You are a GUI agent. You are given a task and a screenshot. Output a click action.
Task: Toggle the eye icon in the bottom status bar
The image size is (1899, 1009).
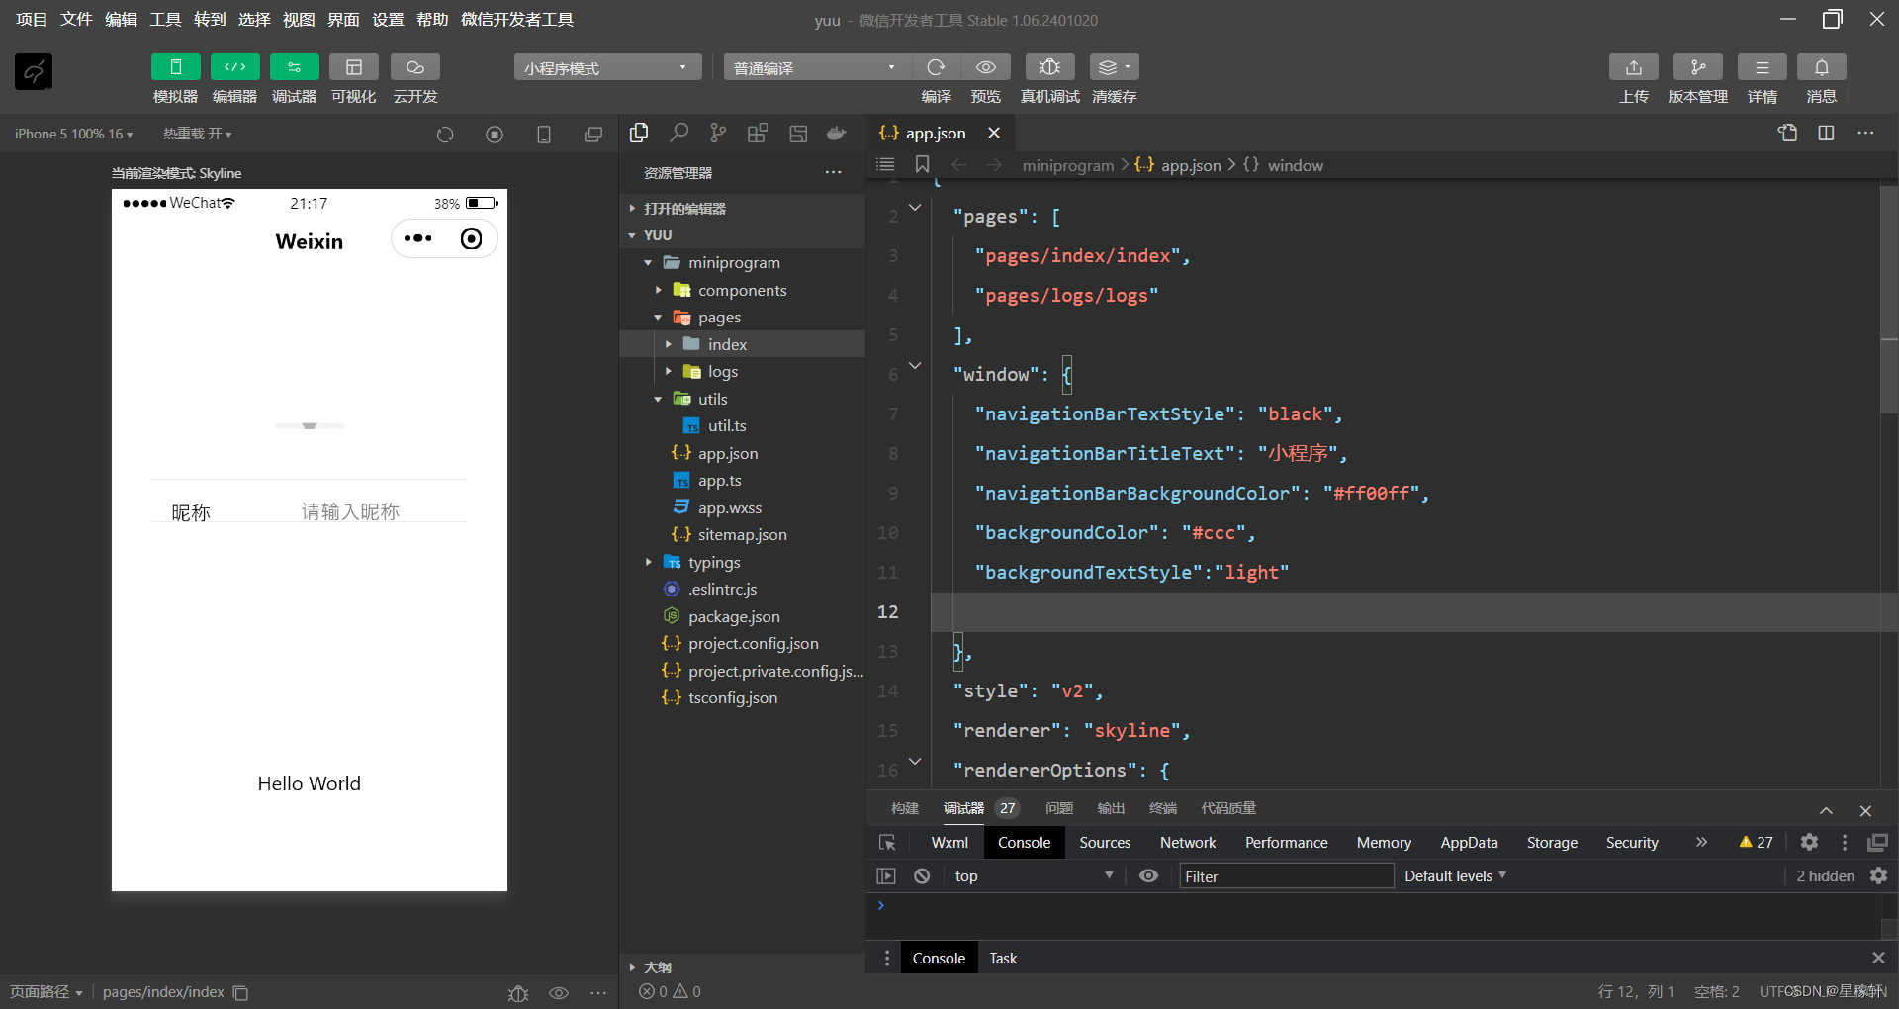560,992
